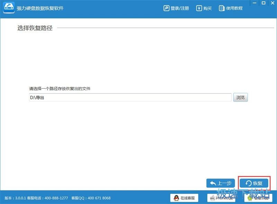Open the iPhone recovery button
Viewport: 277px width, 204px height.
(x=221, y=198)
